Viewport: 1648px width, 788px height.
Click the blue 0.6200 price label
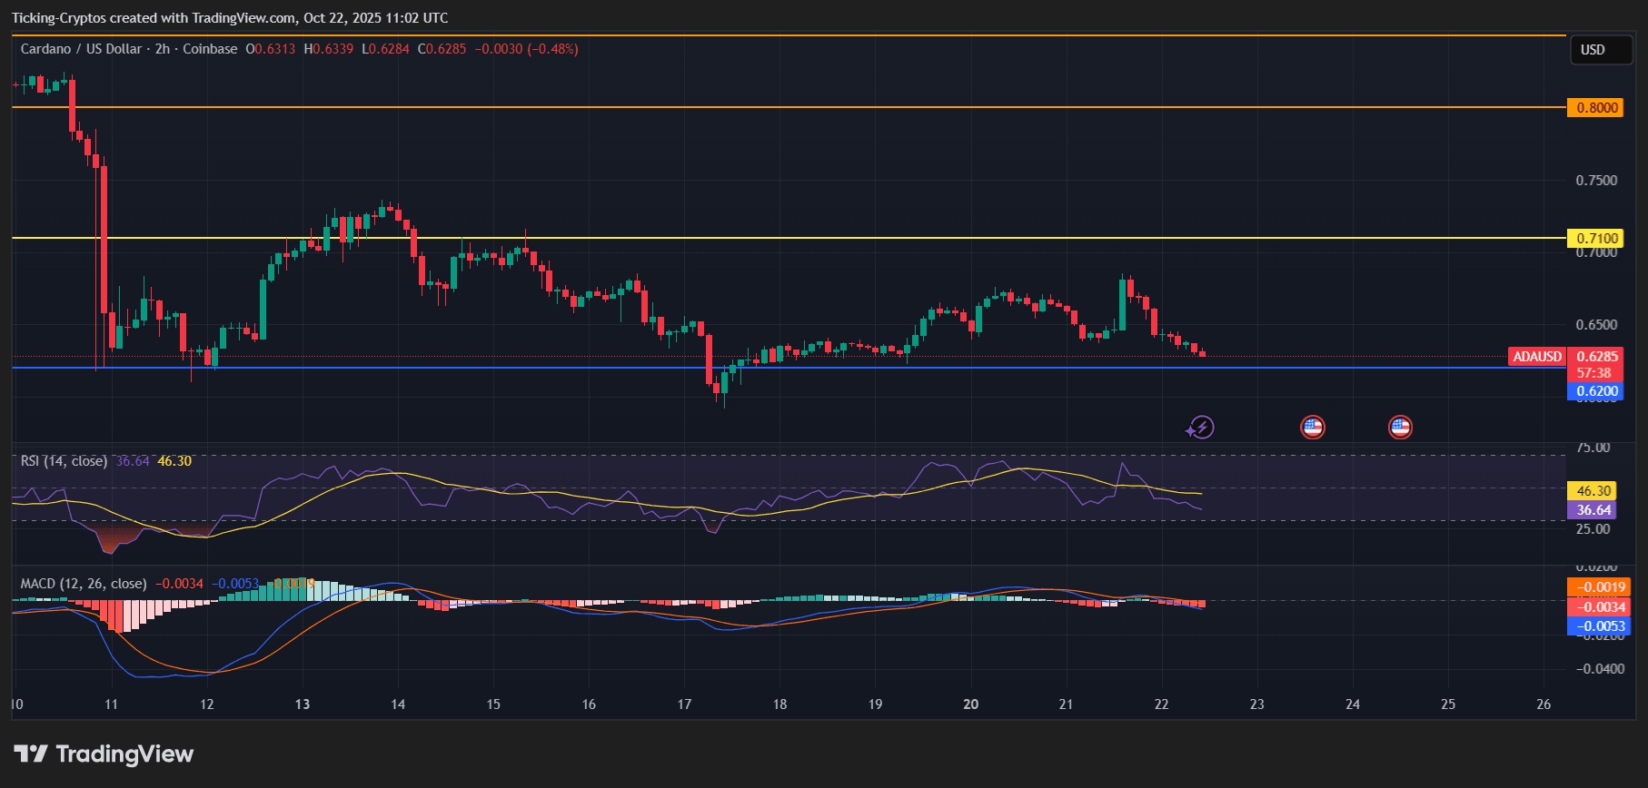[1596, 392]
